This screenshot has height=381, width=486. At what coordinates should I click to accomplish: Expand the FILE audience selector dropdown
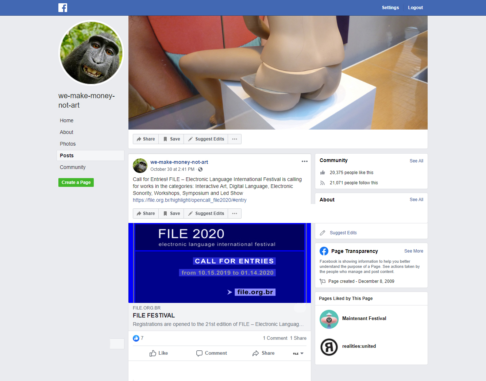(298, 353)
